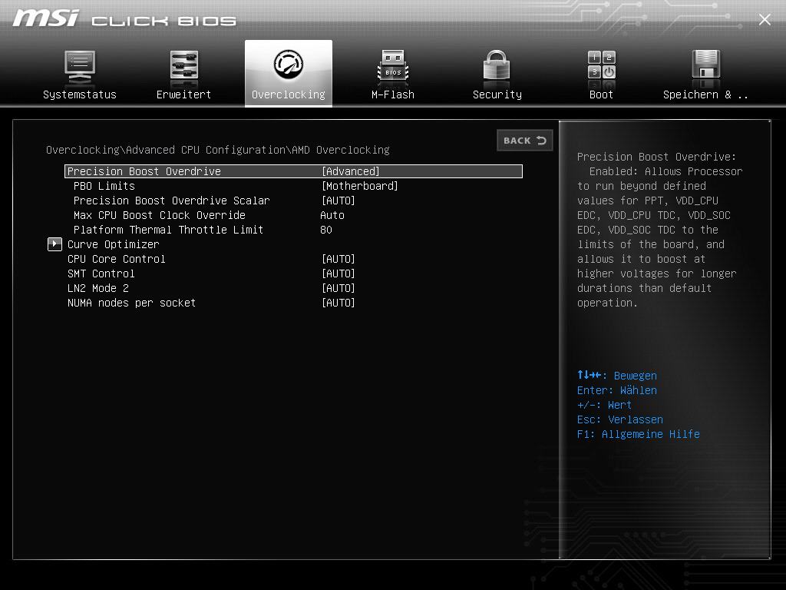Click the AMD Overclocking breadcrumb path
This screenshot has width=786, height=590.
[x=217, y=150]
